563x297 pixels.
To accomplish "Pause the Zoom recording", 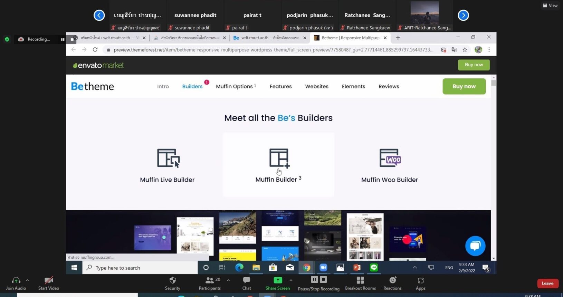I will (x=314, y=279).
